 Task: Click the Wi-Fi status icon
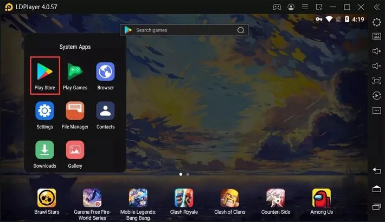coord(329,19)
